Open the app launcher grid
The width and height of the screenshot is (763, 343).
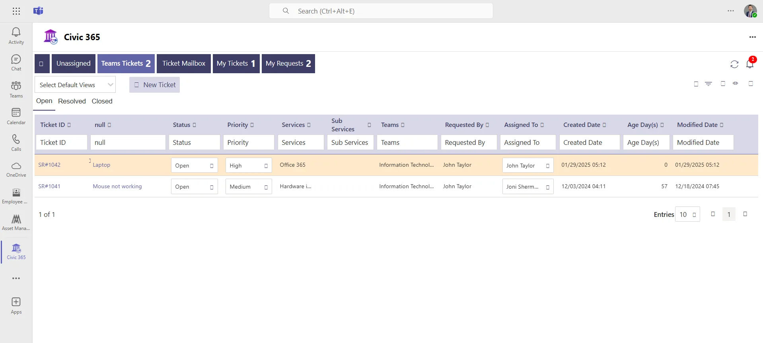tap(16, 11)
